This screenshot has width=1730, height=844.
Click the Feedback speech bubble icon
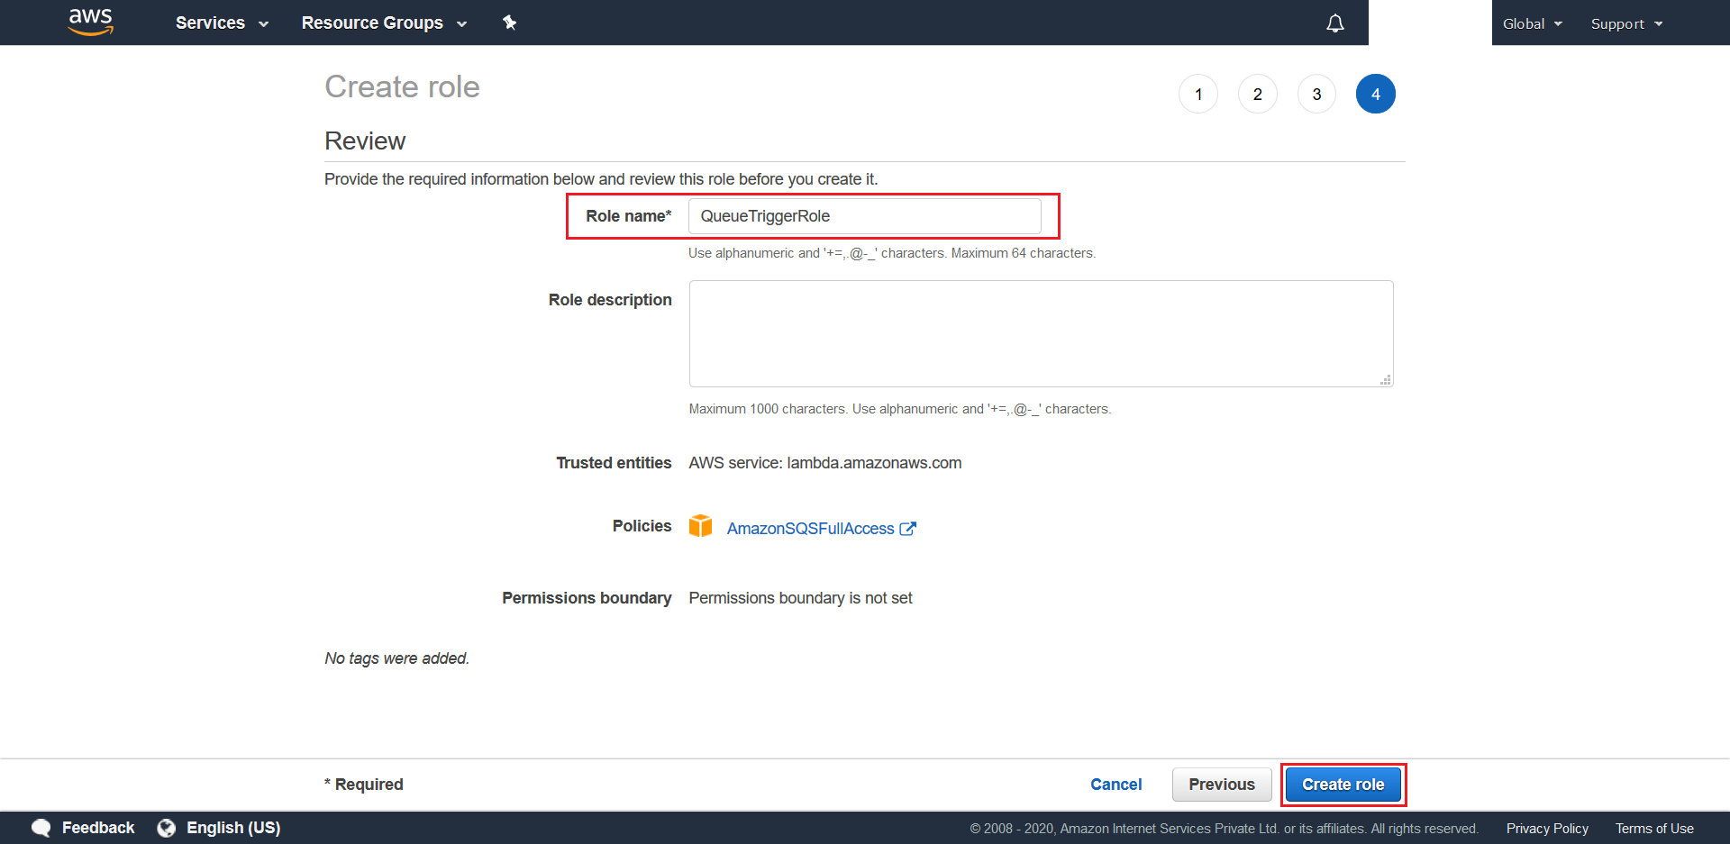pyautogui.click(x=41, y=828)
